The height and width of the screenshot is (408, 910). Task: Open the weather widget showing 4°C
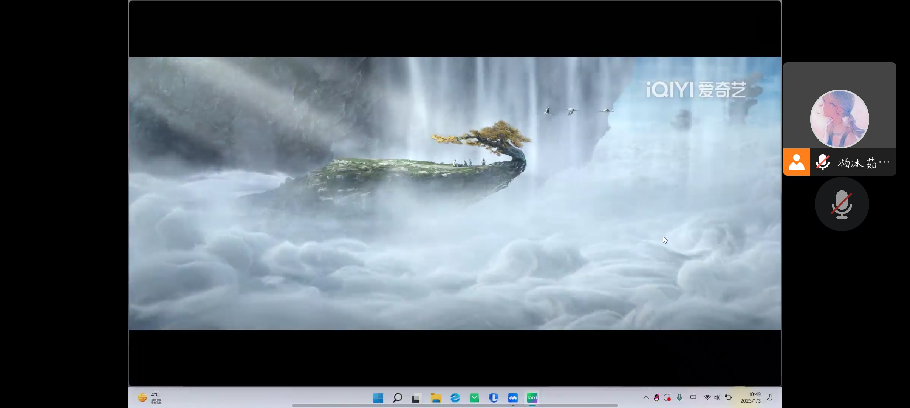pyautogui.click(x=150, y=398)
